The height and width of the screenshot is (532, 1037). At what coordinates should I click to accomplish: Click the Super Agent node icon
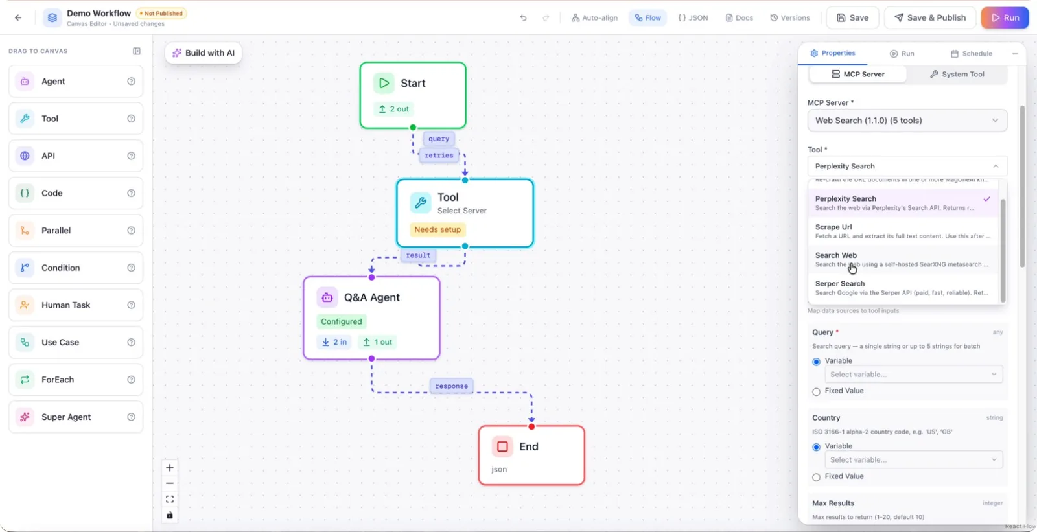[25, 417]
